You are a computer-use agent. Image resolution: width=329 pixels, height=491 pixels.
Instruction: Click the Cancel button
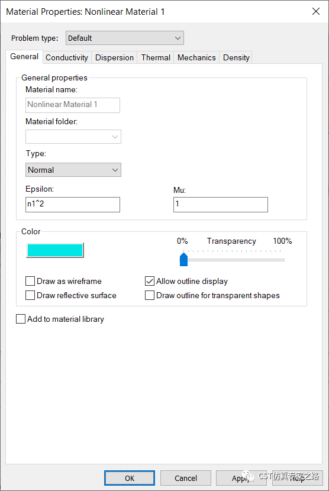pos(186,478)
